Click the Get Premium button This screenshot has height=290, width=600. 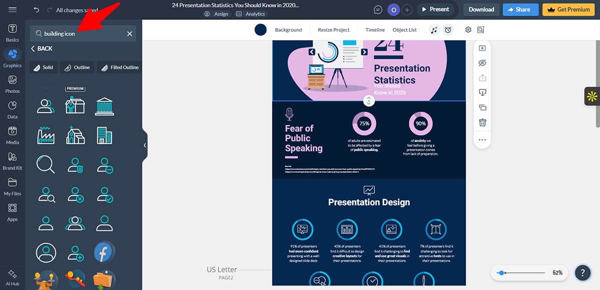click(x=568, y=9)
